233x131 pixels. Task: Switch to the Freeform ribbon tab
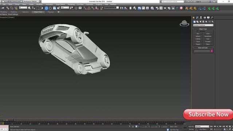point(14,12)
